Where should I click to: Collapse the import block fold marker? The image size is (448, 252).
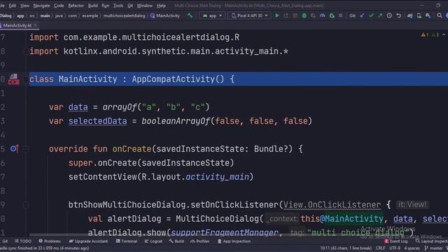coord(25,51)
